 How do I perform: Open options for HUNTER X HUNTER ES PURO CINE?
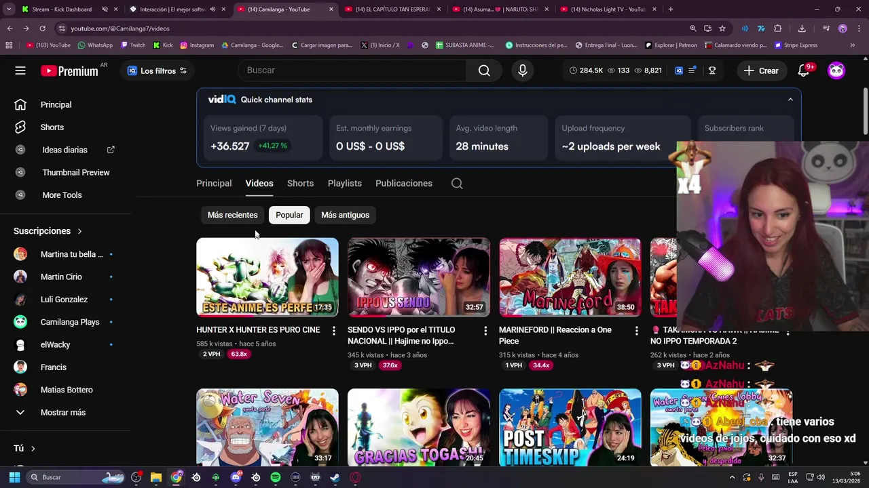(x=333, y=330)
